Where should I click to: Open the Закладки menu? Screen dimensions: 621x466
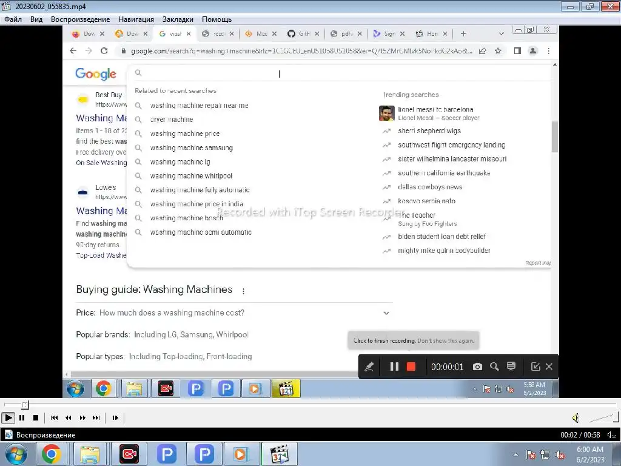[x=178, y=19]
